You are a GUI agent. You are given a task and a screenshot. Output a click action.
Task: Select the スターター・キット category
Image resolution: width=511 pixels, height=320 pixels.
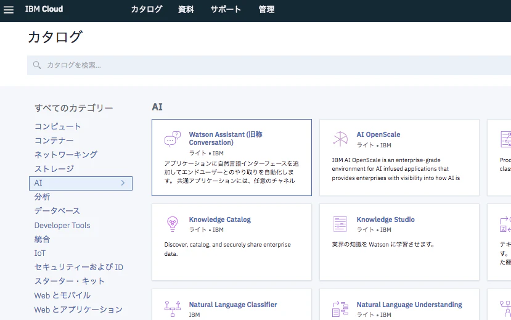70,281
